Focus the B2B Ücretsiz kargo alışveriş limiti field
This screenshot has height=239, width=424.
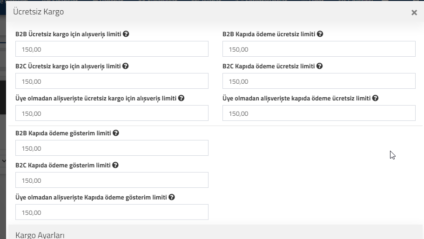tap(112, 49)
